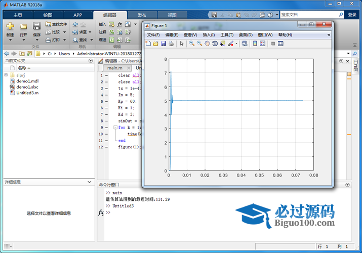Click the help question mark icon
Viewport: 362px width, 253px height.
[x=270, y=15]
